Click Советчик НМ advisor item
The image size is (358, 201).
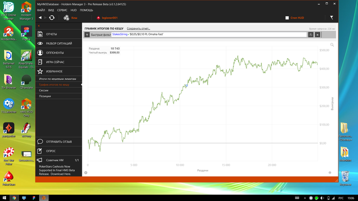[x=59, y=160]
